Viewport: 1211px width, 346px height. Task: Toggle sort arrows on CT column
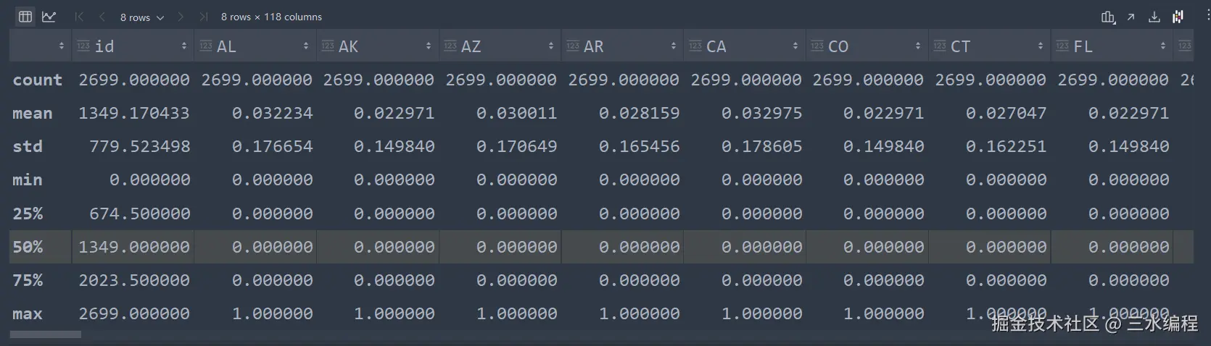(1041, 46)
